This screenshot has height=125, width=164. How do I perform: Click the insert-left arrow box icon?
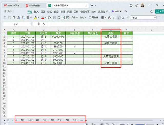(x=68, y=18)
